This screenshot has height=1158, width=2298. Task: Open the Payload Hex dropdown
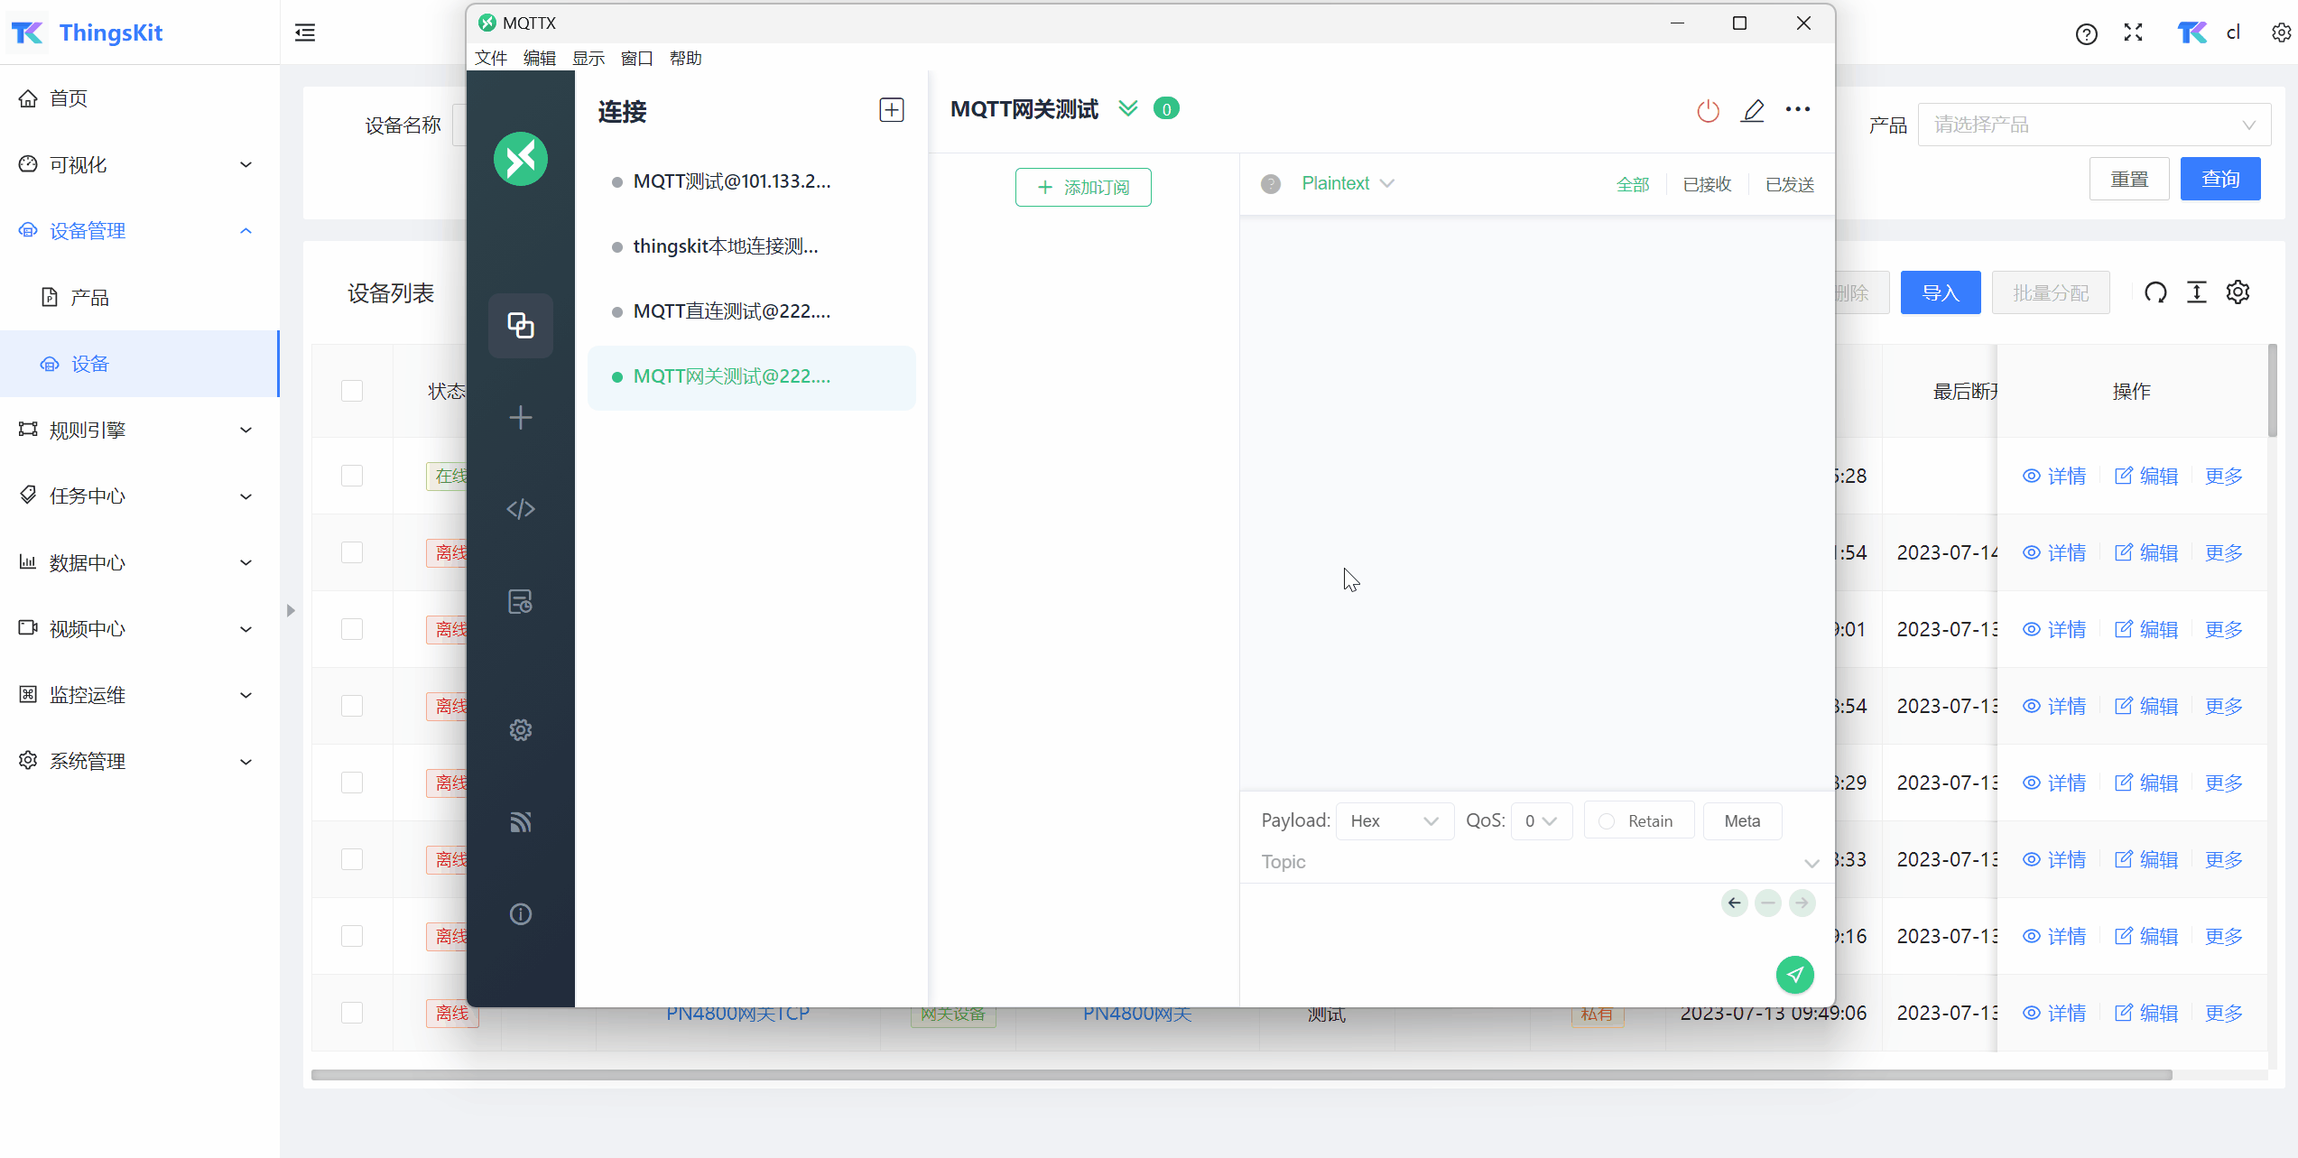pyautogui.click(x=1395, y=821)
